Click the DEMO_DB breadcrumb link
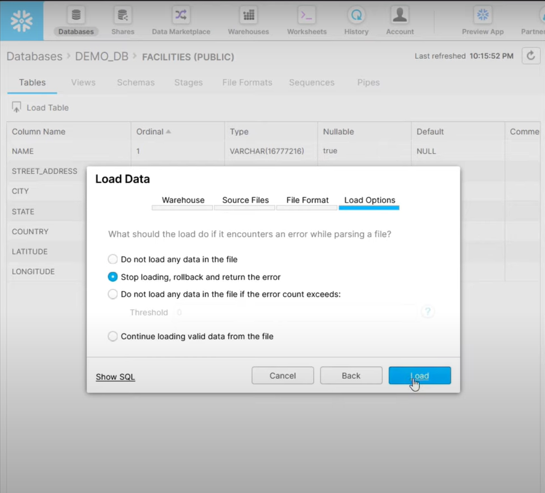The width and height of the screenshot is (545, 493). [102, 57]
